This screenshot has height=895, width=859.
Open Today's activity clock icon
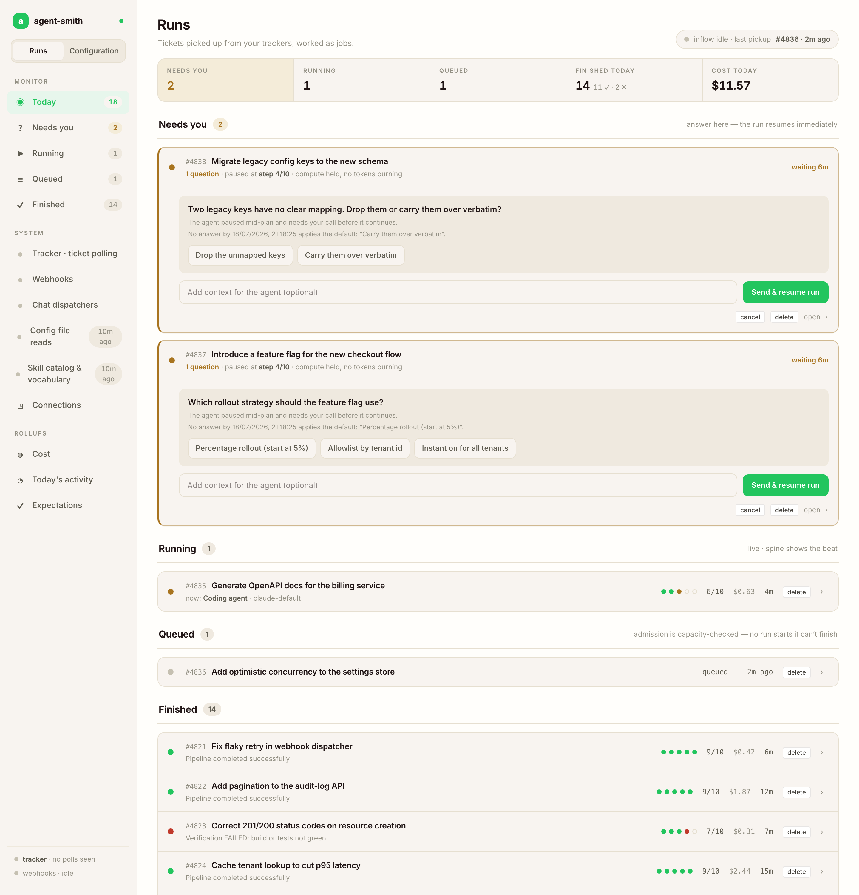[20, 480]
